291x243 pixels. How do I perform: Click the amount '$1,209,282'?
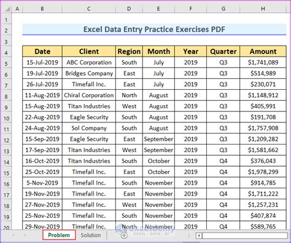coord(263,139)
